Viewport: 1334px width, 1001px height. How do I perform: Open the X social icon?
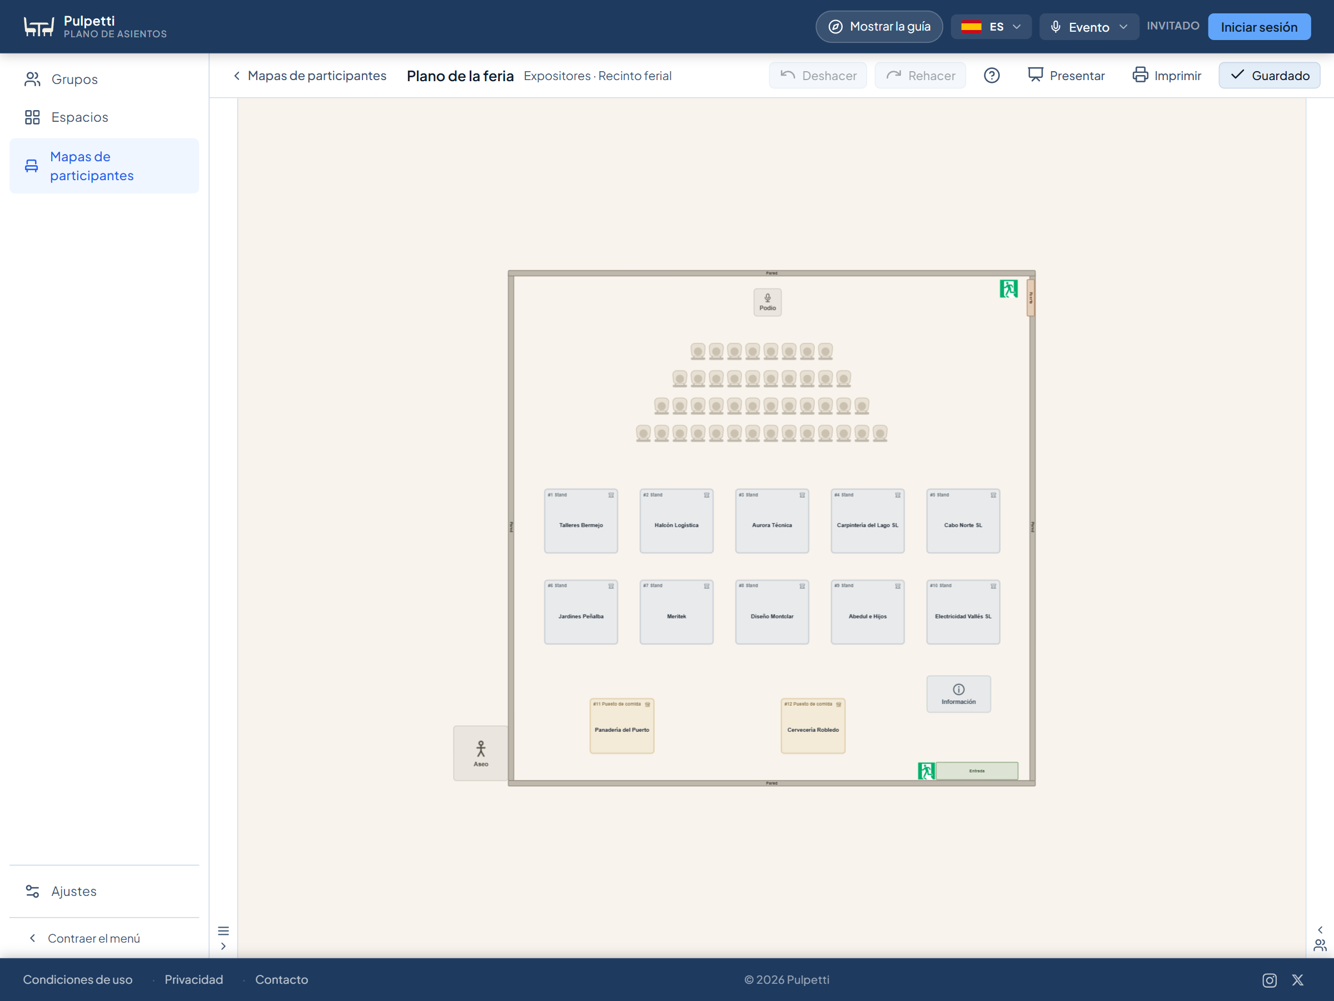pyautogui.click(x=1298, y=980)
